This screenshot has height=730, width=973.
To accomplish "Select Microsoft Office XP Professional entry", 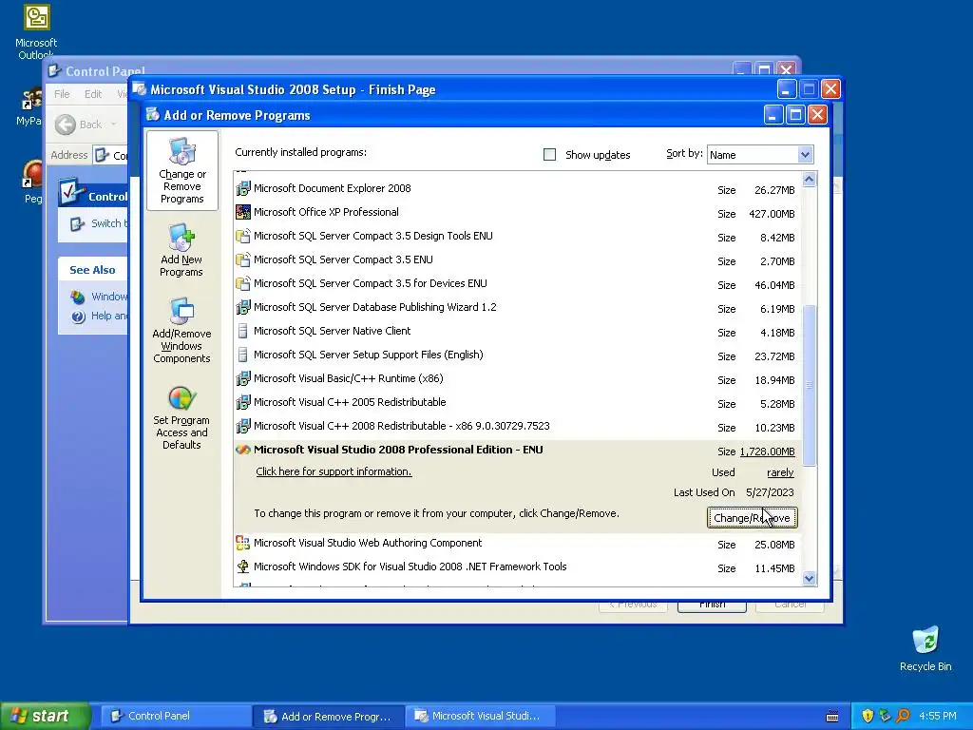I will point(516,212).
